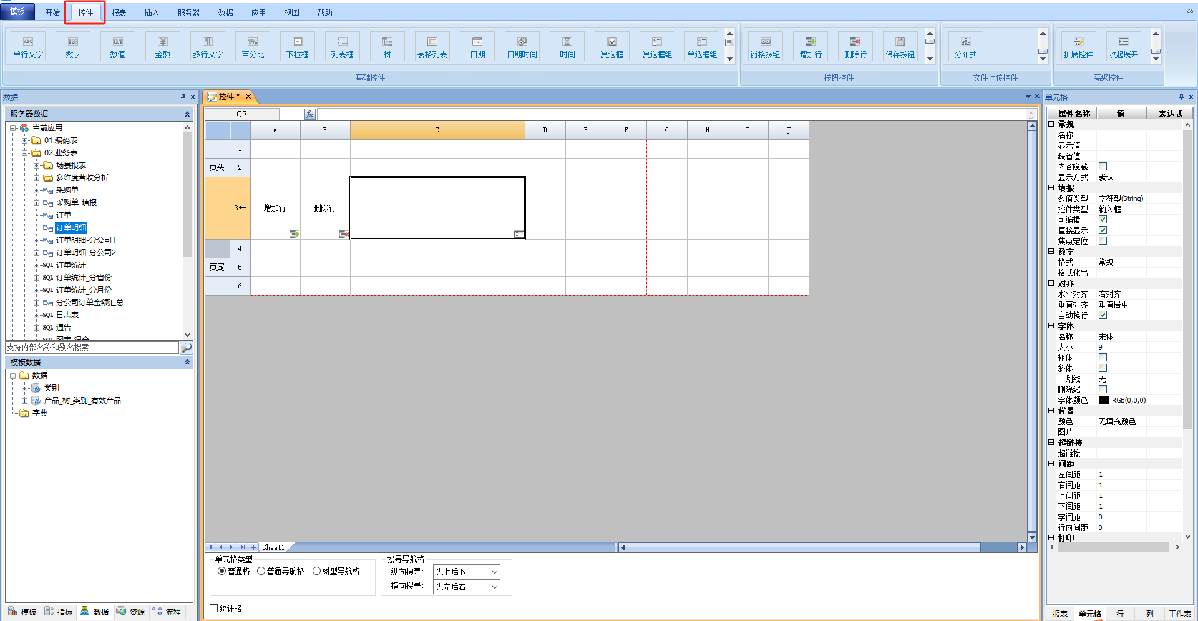The height and width of the screenshot is (621, 1198).
Task: Click the Save button control icon
Action: (900, 46)
